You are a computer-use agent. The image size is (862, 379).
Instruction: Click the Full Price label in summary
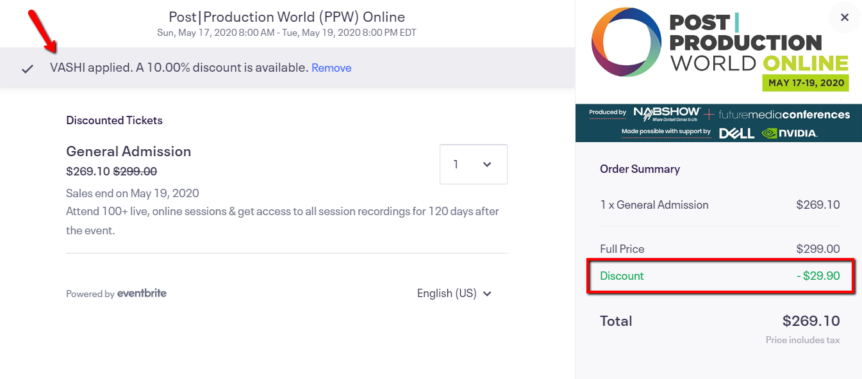622,249
